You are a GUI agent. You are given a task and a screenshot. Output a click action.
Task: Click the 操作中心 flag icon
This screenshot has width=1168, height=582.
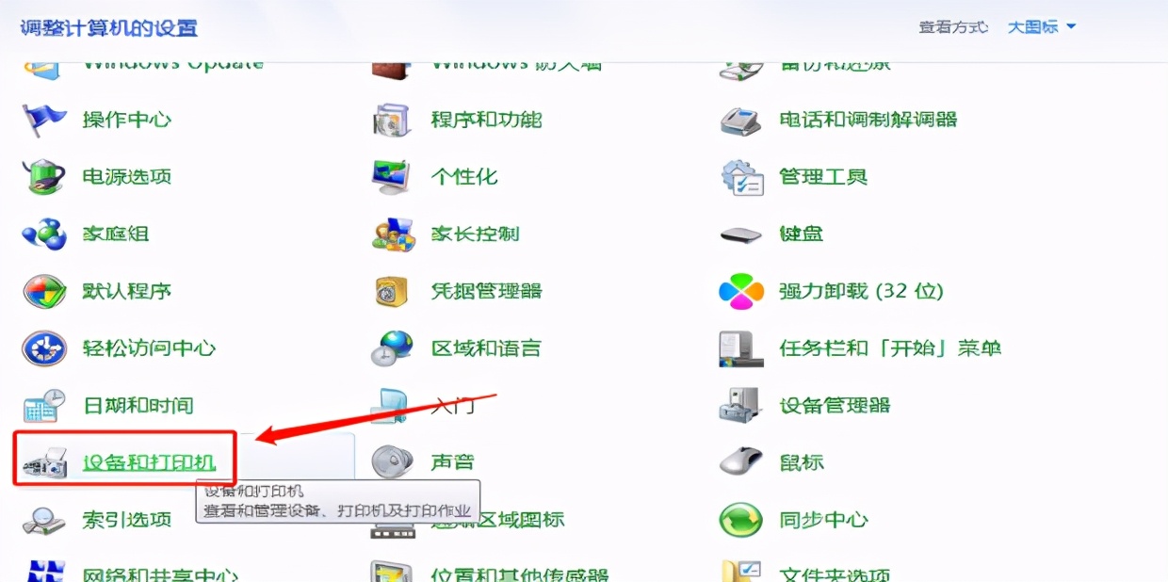point(43,121)
